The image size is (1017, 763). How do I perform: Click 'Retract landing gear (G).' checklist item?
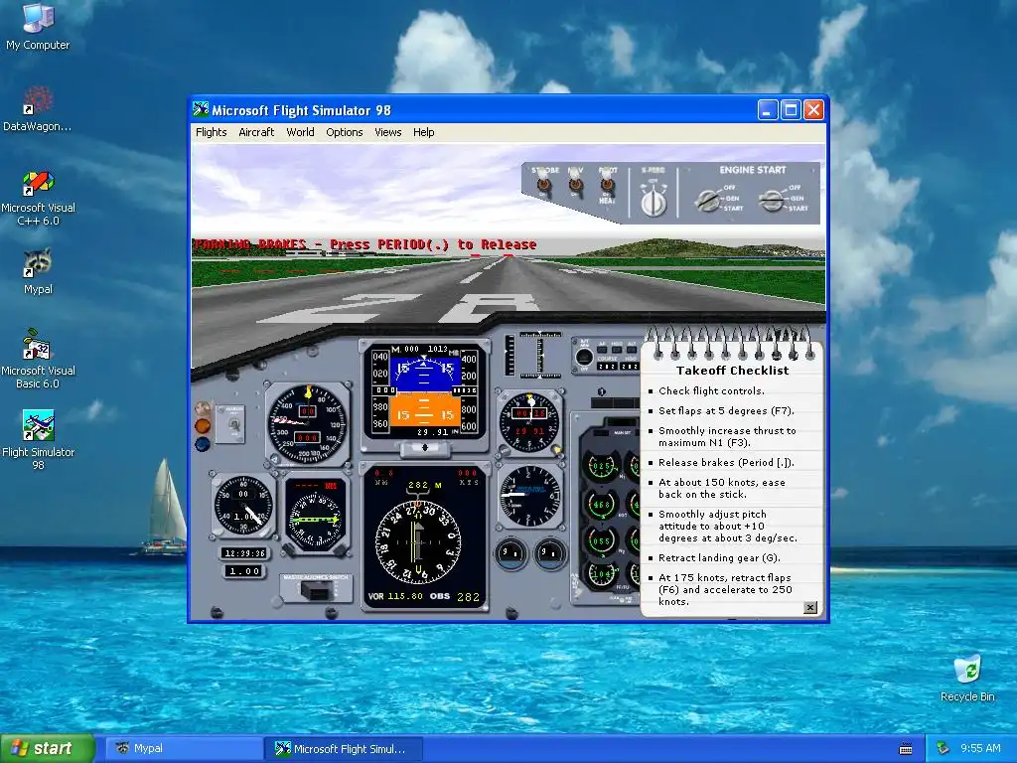[719, 558]
